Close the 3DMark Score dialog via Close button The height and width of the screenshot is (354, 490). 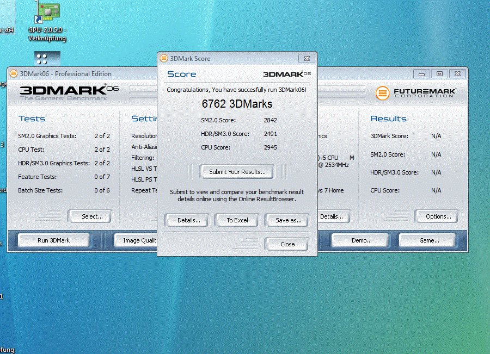pos(287,244)
